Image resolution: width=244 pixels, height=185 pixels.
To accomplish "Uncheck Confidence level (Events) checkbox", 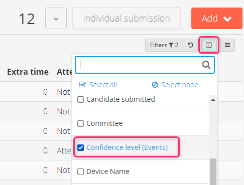I will [x=80, y=147].
